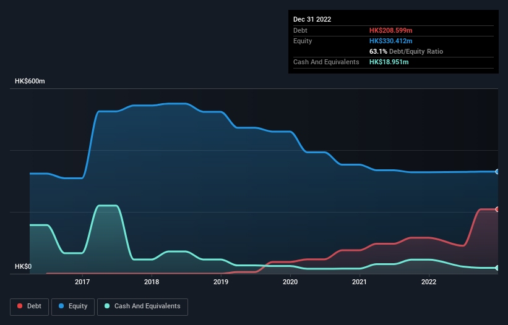508x325 pixels.
Task: Click the 2020 x-axis label
Action: coord(290,282)
